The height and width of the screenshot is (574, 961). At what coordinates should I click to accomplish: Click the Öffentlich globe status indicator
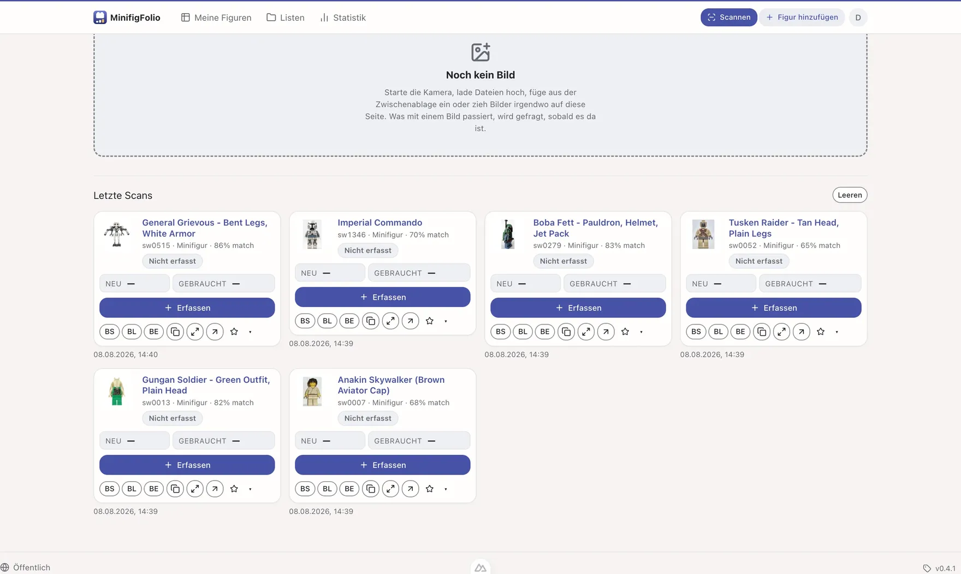[x=26, y=567]
